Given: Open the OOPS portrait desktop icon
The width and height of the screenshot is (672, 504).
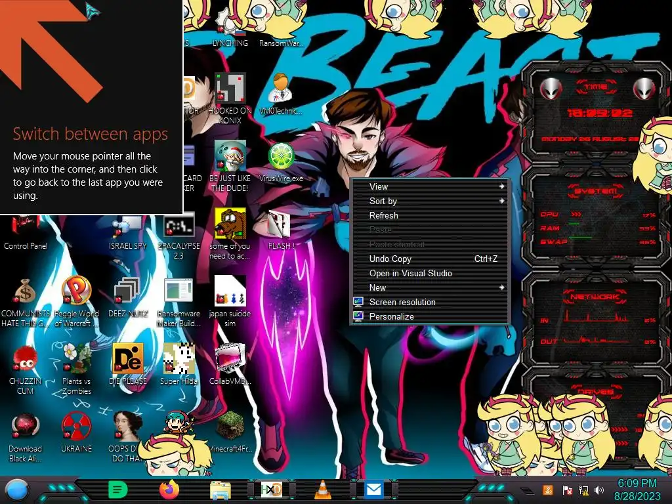Looking at the screenshot, I should click(128, 437).
